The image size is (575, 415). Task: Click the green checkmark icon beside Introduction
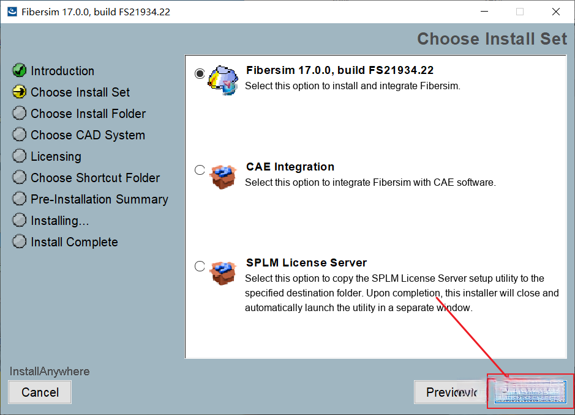click(20, 70)
